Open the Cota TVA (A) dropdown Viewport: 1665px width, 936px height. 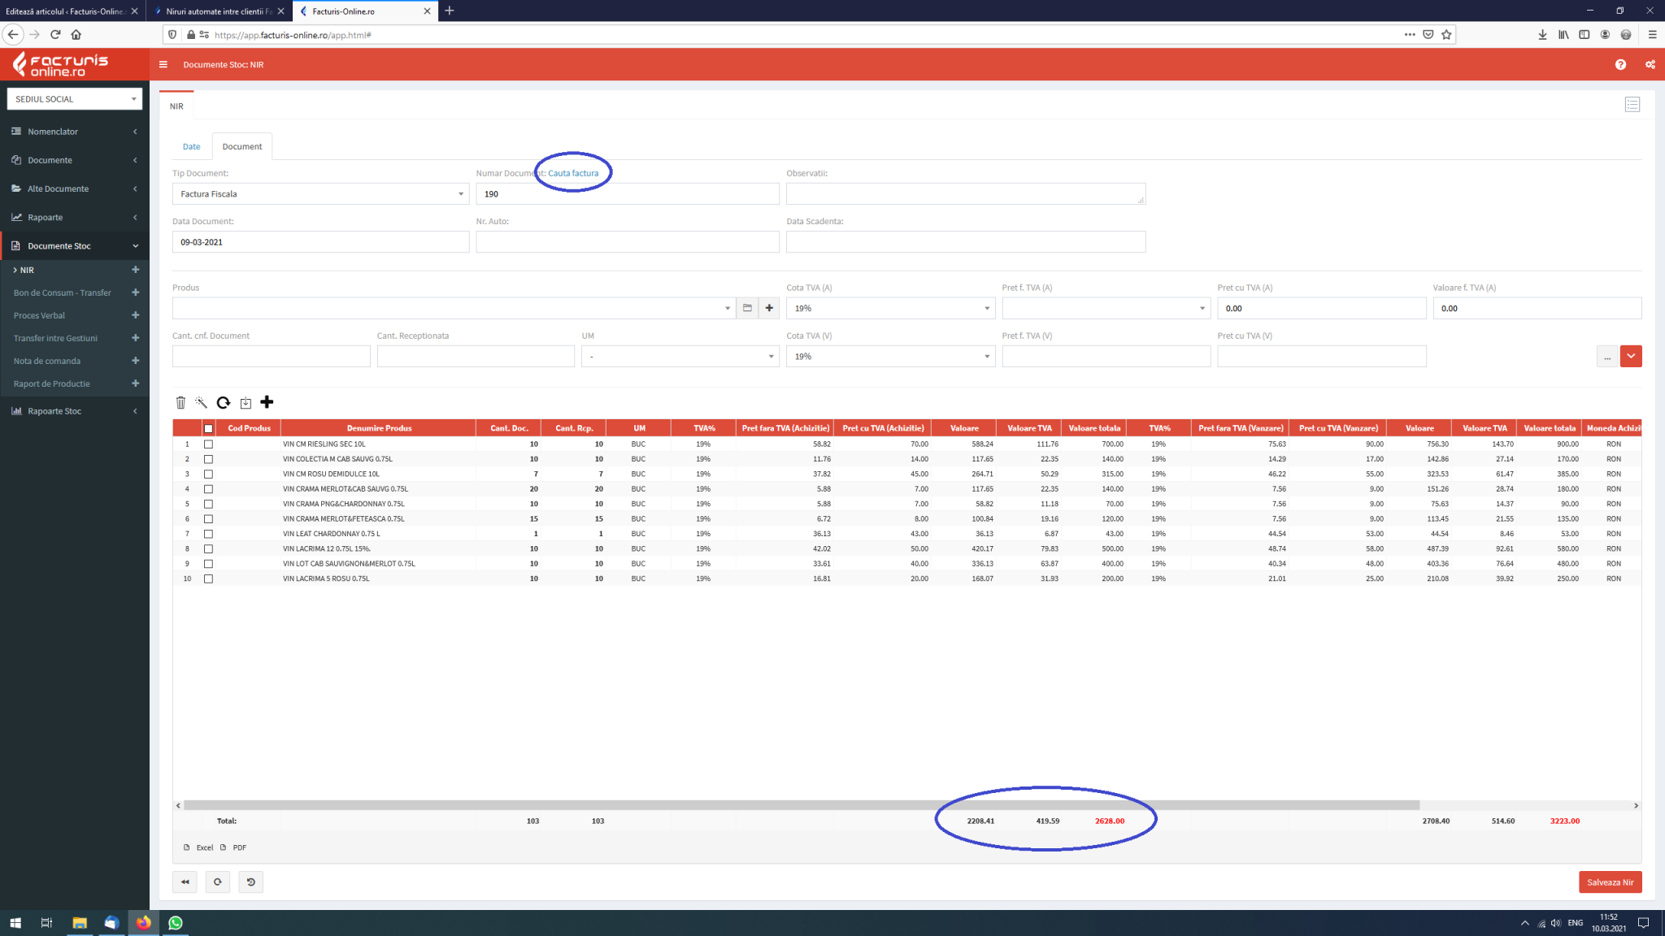pos(890,308)
